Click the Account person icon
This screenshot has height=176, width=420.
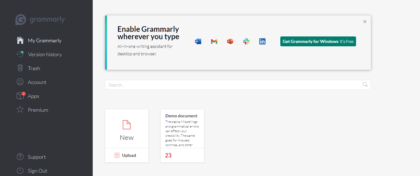pyautogui.click(x=20, y=82)
